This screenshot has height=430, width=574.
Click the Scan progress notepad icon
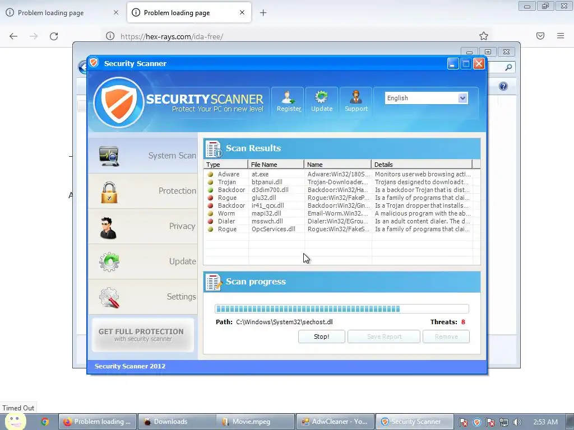tap(214, 282)
